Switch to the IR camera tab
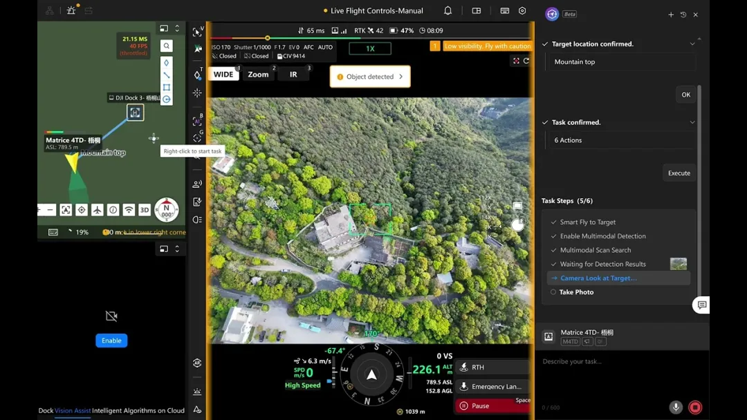The height and width of the screenshot is (420, 747). click(x=293, y=74)
